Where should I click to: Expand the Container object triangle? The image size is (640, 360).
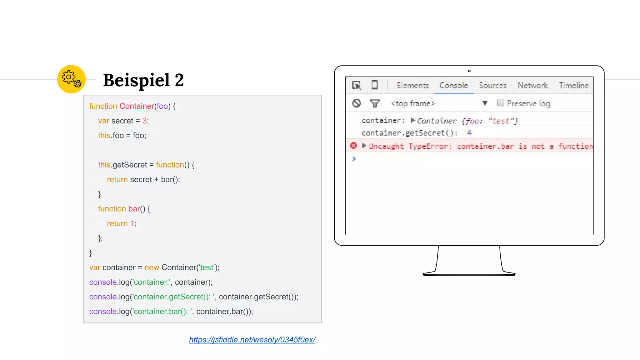[412, 120]
